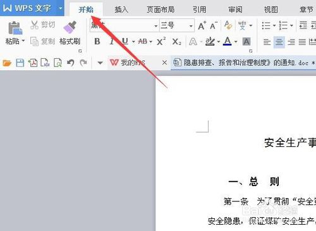The image size is (316, 231).
Task: Open the font dialog launcher
Action: coord(251,51)
